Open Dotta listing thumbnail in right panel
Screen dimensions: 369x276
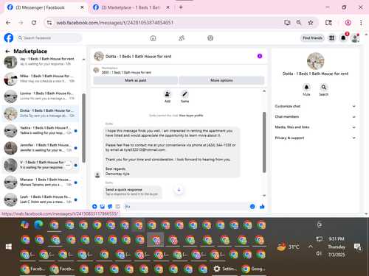315,61
